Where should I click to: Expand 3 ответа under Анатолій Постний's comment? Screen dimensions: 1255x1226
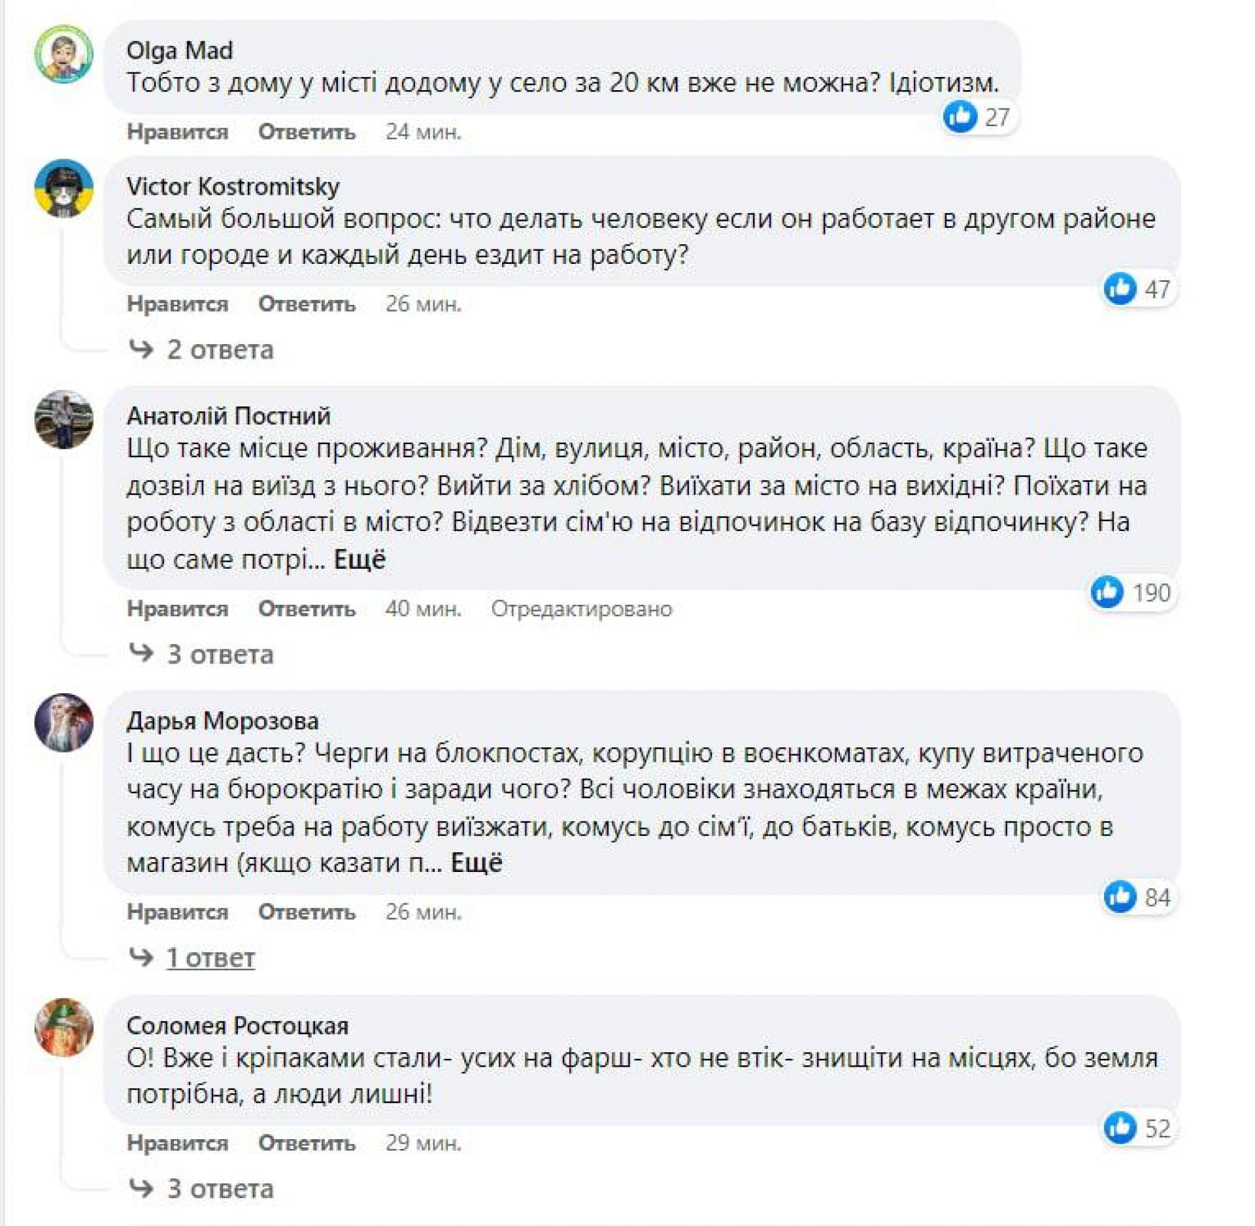click(220, 654)
